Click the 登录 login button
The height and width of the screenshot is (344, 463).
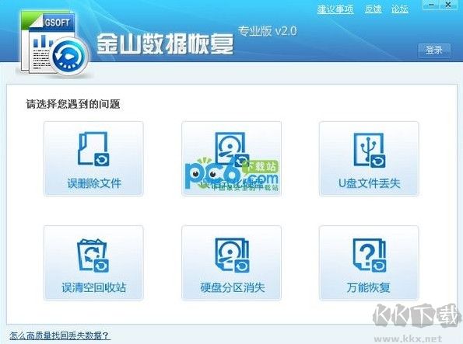[x=434, y=50]
